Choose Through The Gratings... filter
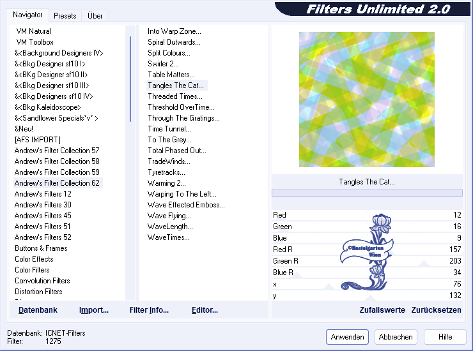The height and width of the screenshot is (351, 473). tap(183, 118)
